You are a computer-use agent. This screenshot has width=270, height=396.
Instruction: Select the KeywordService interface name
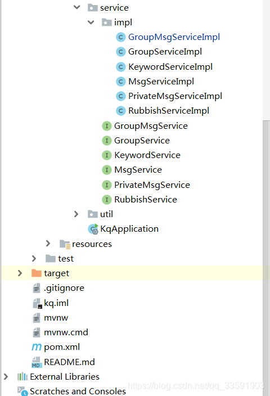[x=147, y=155]
